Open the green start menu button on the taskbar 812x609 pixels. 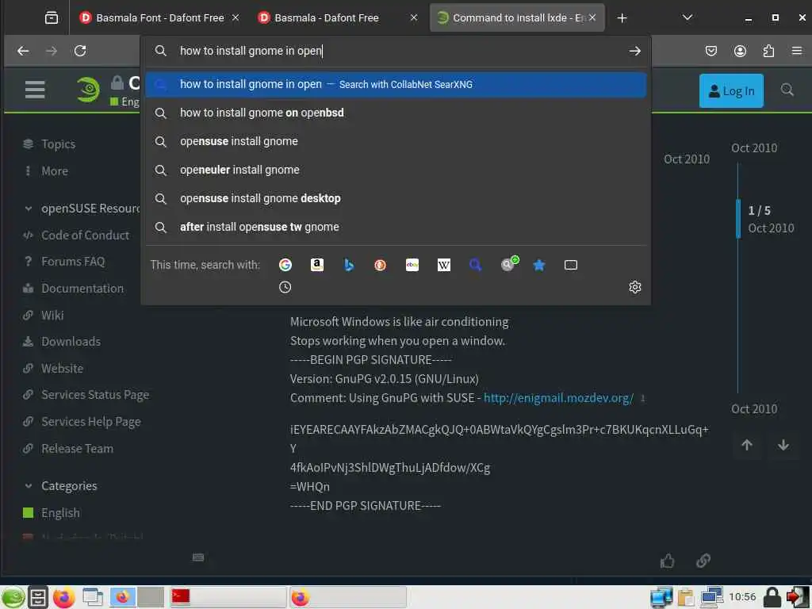(x=13, y=597)
